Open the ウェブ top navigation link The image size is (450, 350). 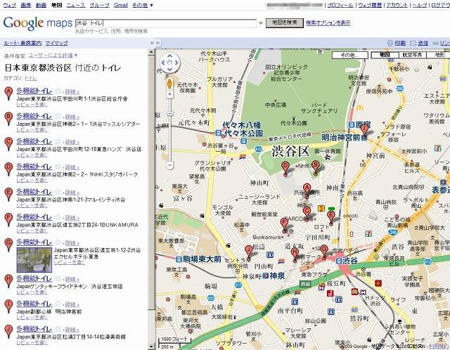(9, 5)
